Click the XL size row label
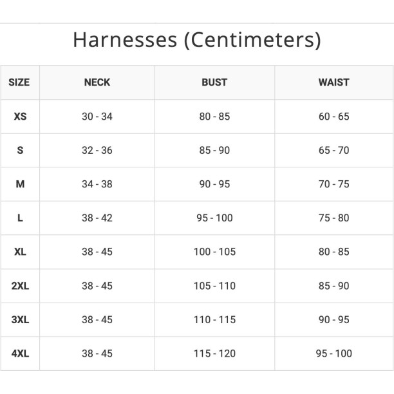 20,252
